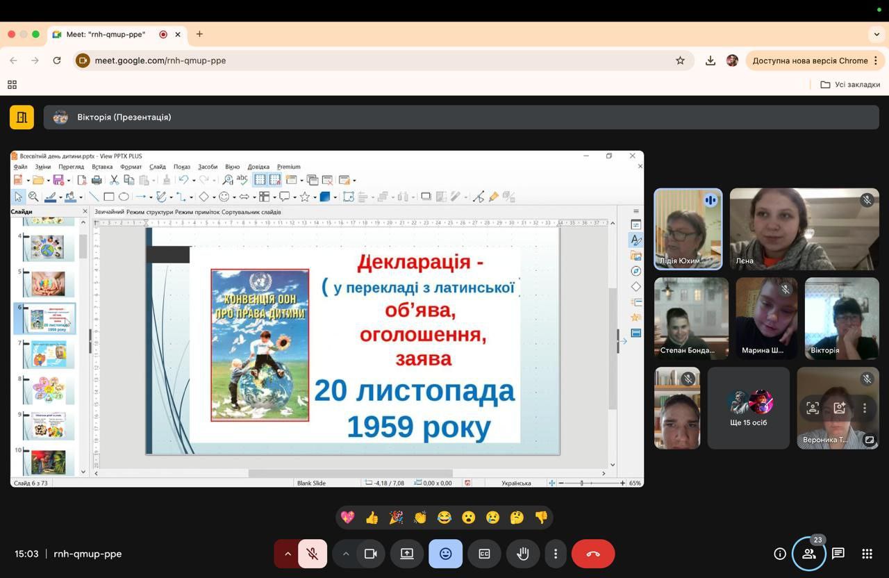The height and width of the screenshot is (578, 889).
Task: Click the red Leave call button
Action: pos(592,554)
